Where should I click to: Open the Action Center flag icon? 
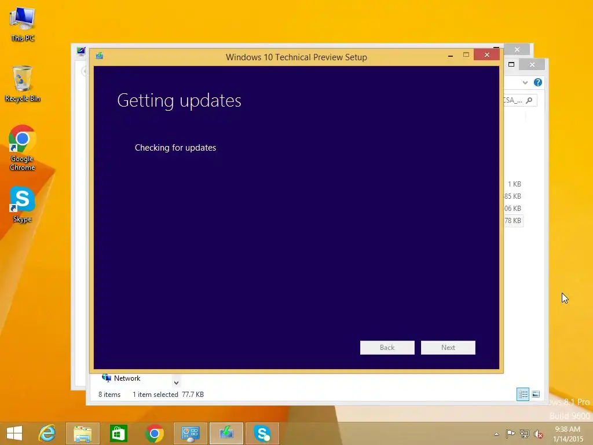[x=510, y=434]
